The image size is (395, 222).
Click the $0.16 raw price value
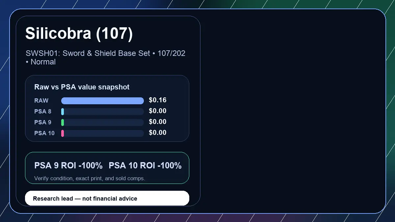[158, 100]
